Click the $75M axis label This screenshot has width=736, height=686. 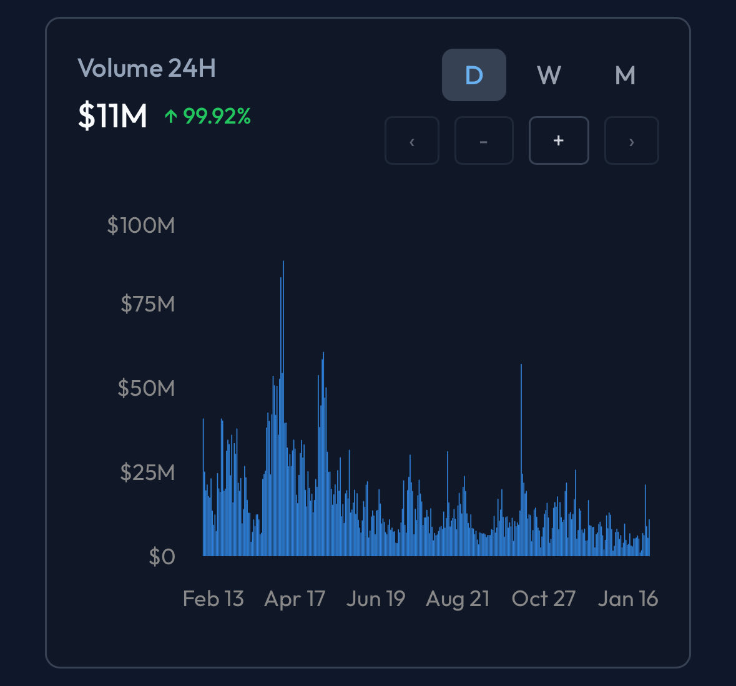coord(147,304)
